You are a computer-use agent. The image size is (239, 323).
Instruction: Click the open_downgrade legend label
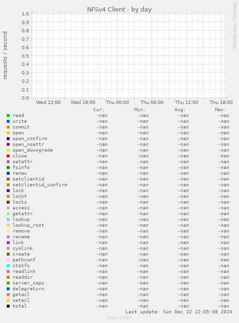33,150
